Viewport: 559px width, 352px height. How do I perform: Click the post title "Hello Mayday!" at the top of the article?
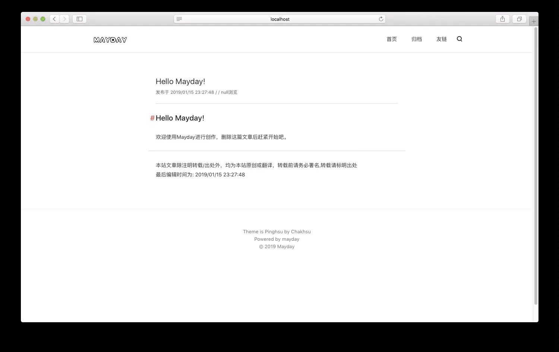(180, 81)
